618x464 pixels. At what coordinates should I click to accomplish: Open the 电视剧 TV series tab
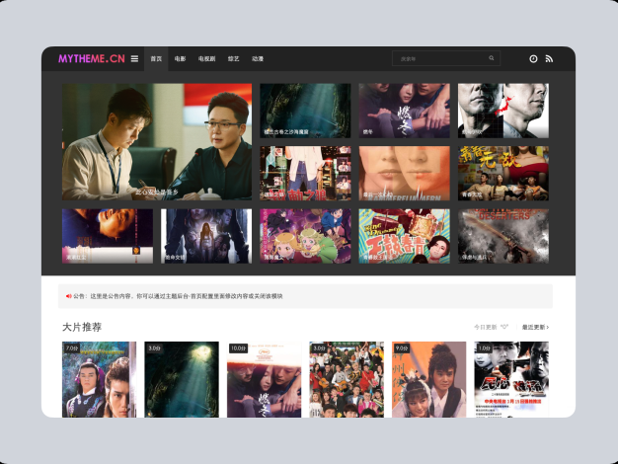pyautogui.click(x=207, y=58)
